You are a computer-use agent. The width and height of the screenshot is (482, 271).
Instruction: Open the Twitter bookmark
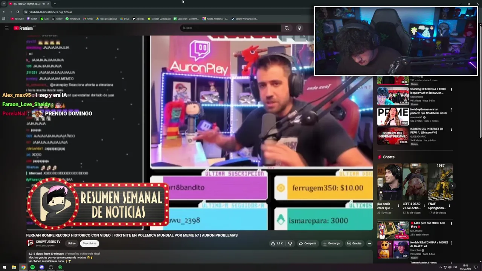pos(57,19)
